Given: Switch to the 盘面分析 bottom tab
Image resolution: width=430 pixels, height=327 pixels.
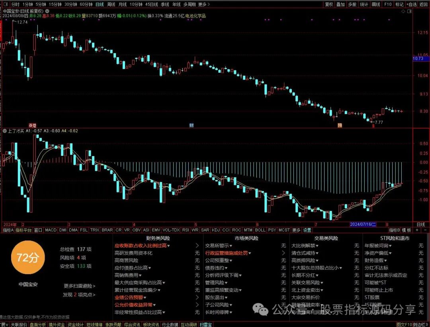Looking at the screenshot, I should 37,325.
